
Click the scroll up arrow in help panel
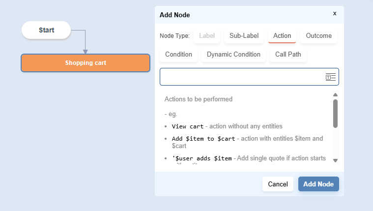tap(335, 95)
